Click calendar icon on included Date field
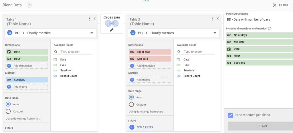The width and height of the screenshot is (293, 133). pyautogui.click(x=229, y=49)
